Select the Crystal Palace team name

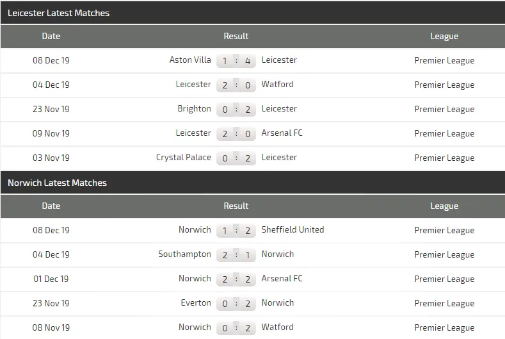pos(183,158)
